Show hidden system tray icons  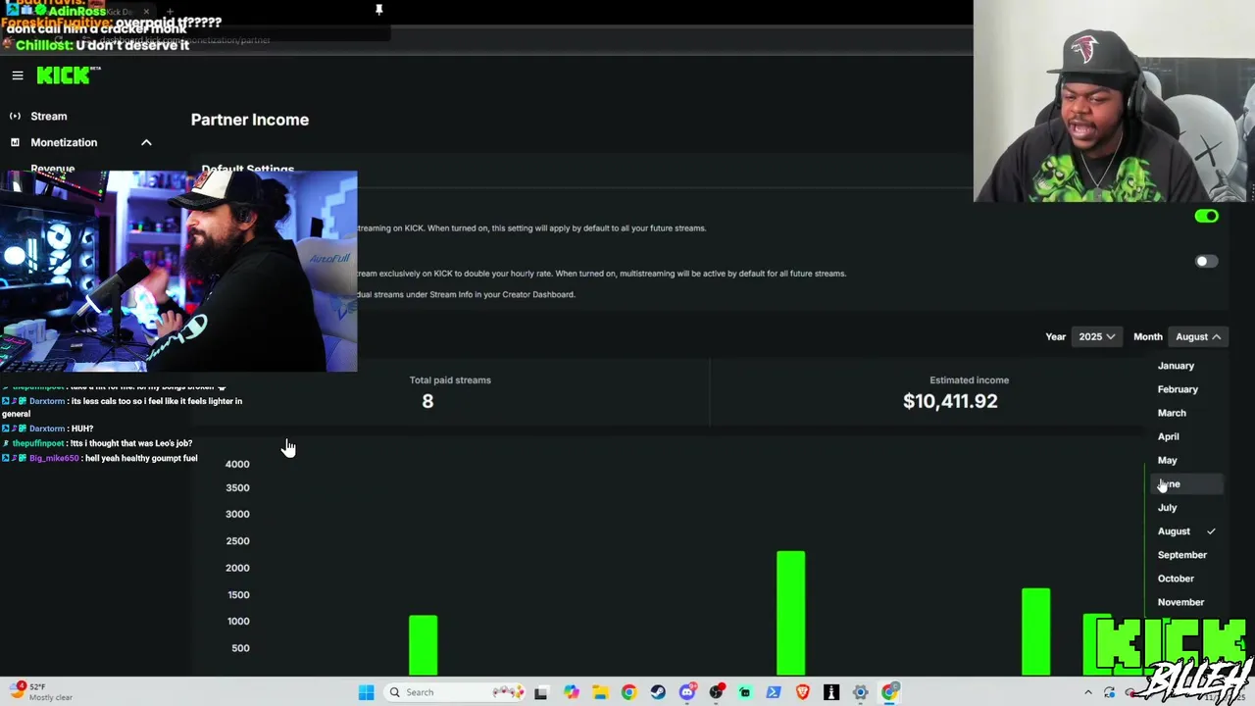click(x=1087, y=692)
